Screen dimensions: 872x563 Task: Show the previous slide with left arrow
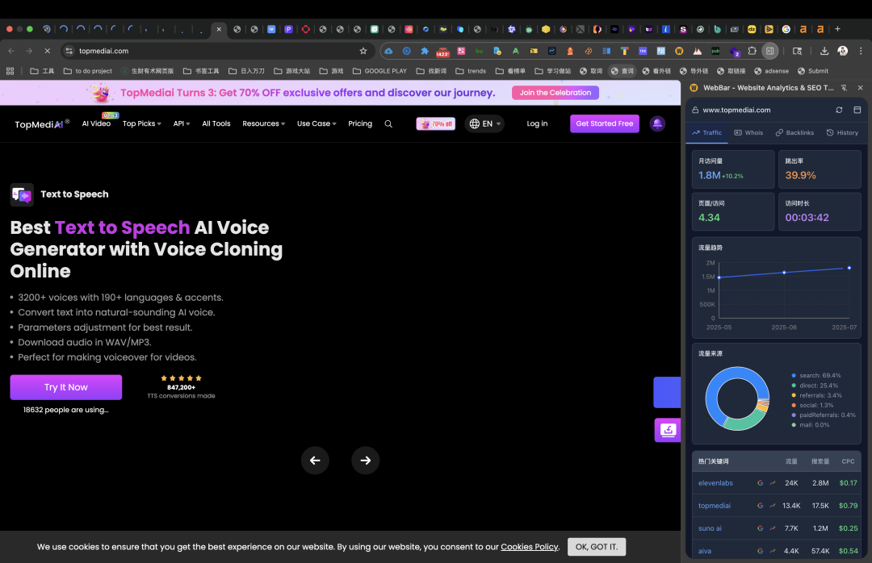pyautogui.click(x=315, y=461)
